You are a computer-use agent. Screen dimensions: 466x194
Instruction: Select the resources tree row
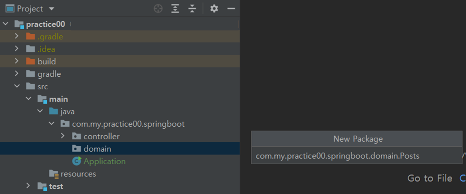click(x=120, y=174)
